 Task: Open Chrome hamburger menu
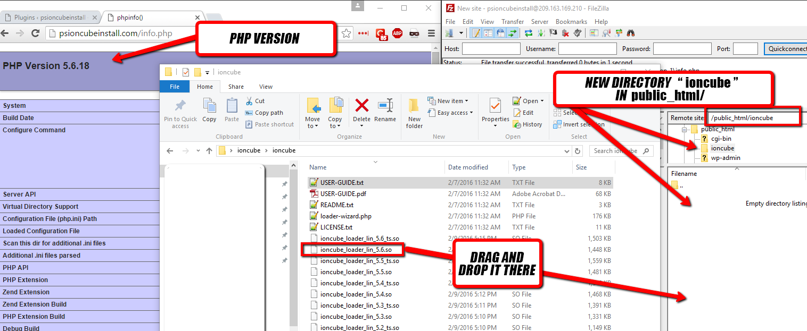(x=432, y=33)
